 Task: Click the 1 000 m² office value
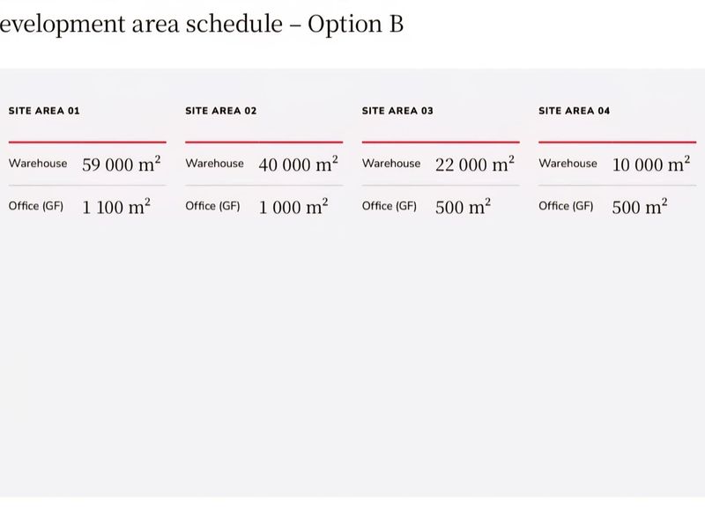point(293,207)
